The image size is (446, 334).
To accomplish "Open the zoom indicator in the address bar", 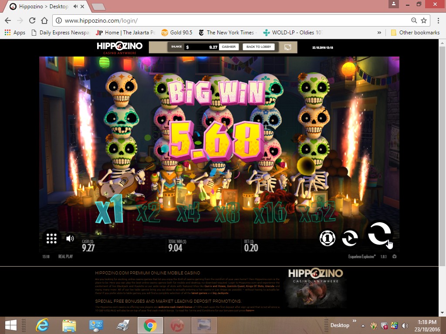I will pos(414,20).
